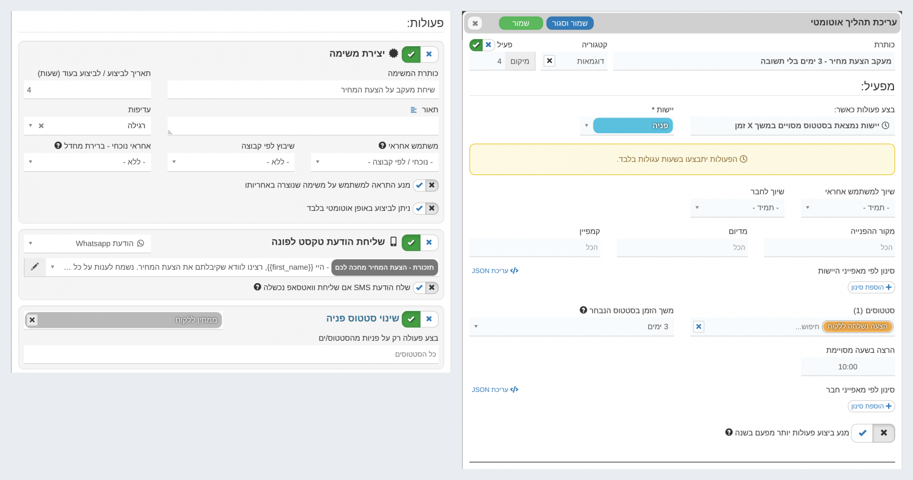Toggle the שינוי סטטוס פניה action switch

coord(420,319)
